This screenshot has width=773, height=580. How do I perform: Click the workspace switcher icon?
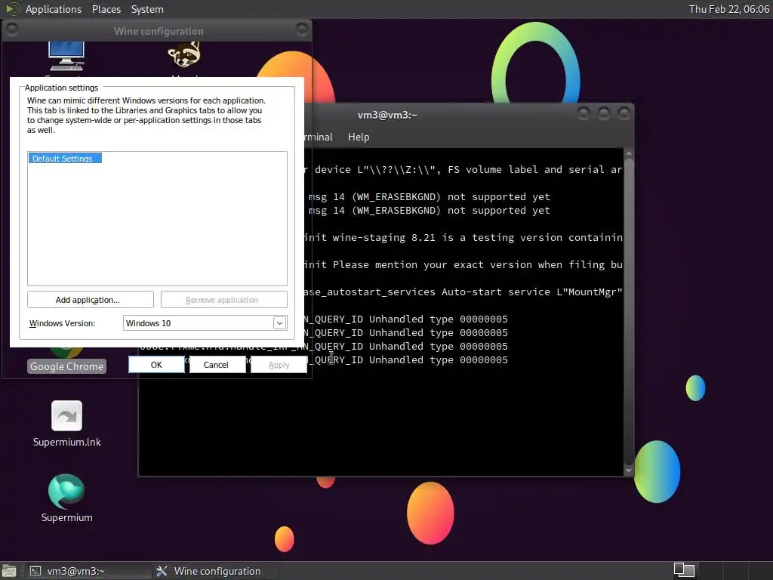684,570
